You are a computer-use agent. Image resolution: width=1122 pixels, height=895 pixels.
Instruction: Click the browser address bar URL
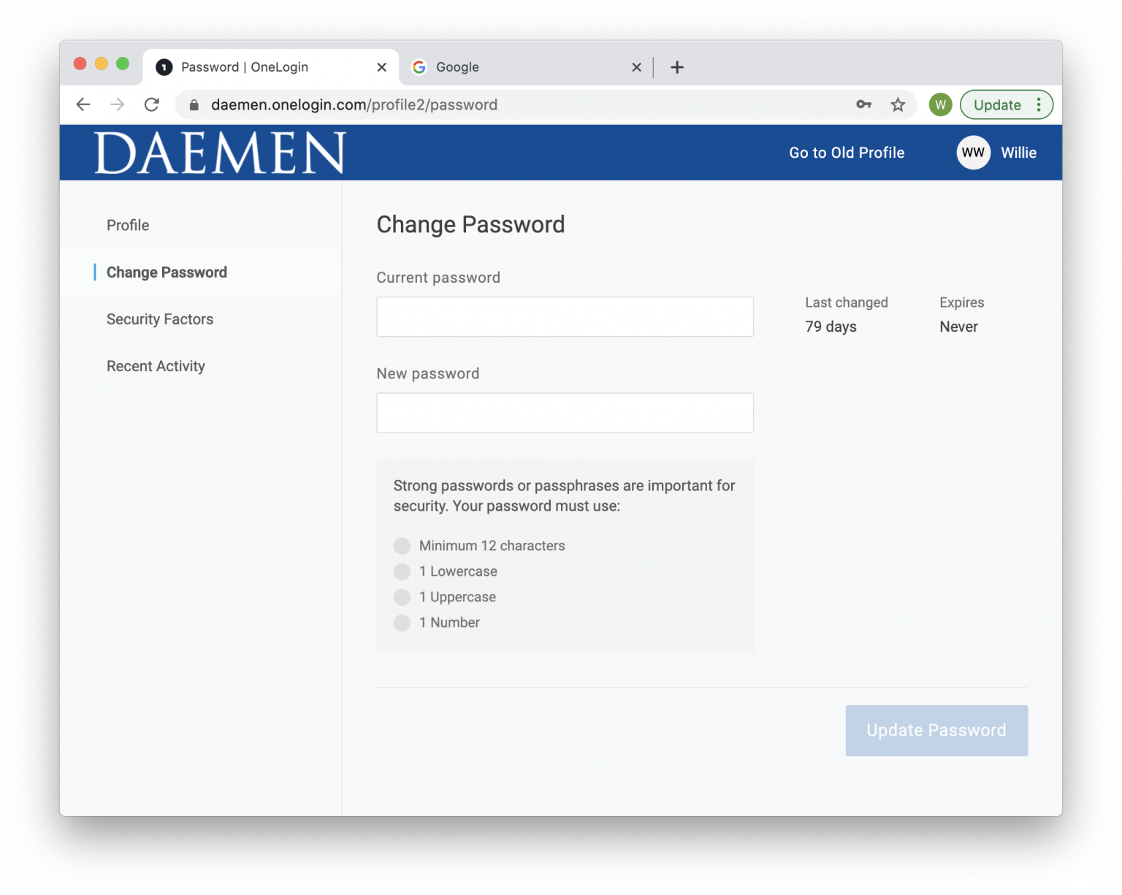tap(354, 104)
